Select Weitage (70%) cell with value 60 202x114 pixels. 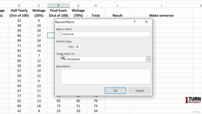click(x=78, y=101)
